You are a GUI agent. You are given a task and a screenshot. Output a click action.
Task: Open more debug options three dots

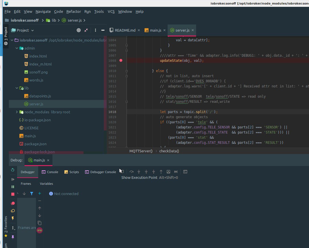(x=13, y=228)
